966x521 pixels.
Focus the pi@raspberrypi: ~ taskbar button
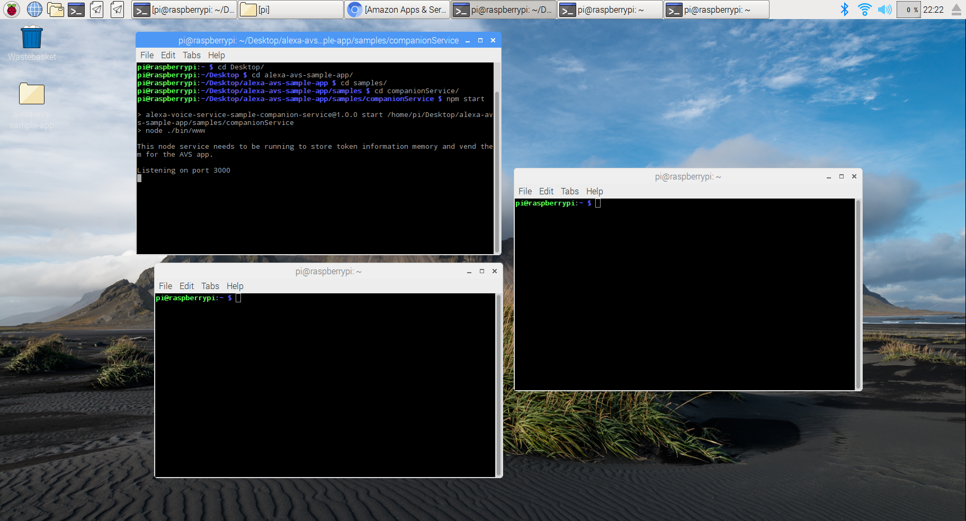609,9
